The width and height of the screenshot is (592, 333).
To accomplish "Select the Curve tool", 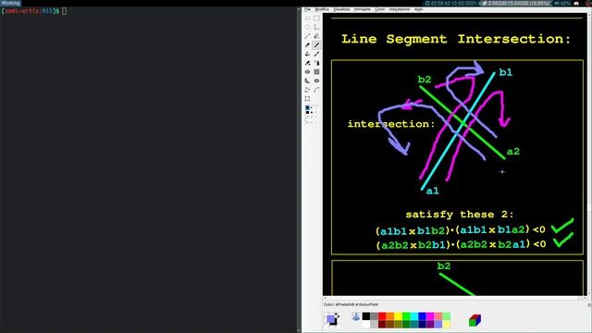I will click(x=316, y=90).
